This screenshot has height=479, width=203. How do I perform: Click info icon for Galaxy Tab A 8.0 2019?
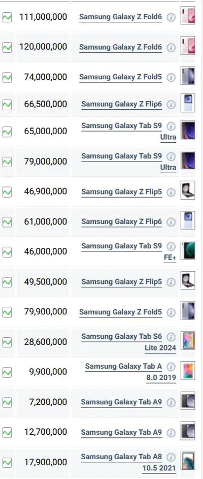171,367
